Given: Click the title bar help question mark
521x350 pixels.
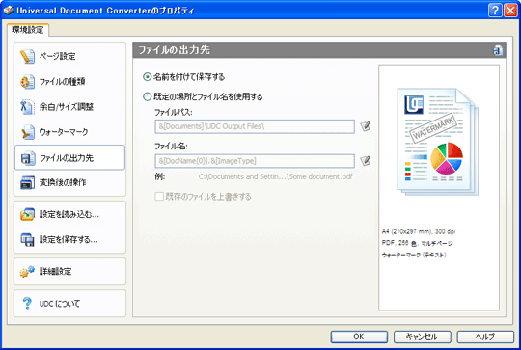Looking at the screenshot, I should [495, 11].
